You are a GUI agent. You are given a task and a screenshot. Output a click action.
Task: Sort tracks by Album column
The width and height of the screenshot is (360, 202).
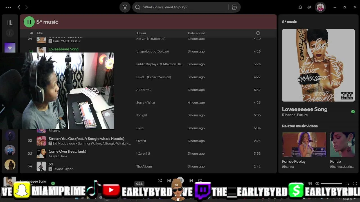coord(141,33)
